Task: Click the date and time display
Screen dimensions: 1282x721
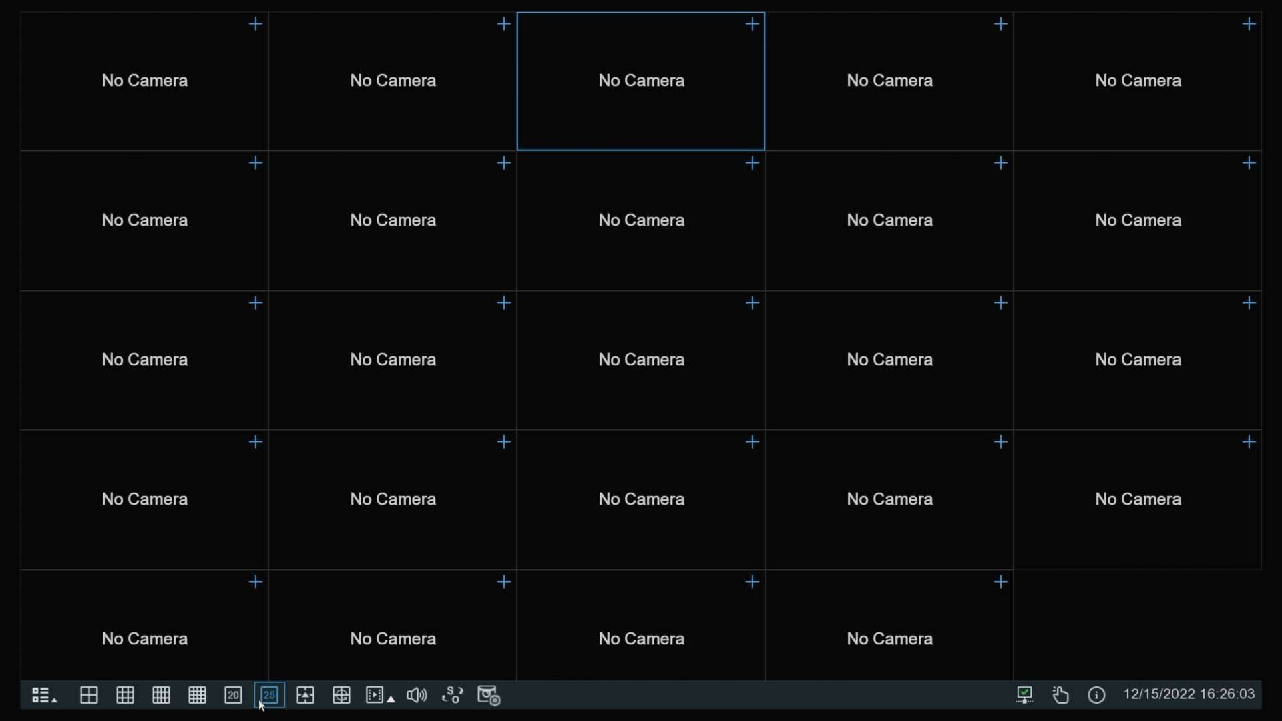Action: (x=1190, y=694)
